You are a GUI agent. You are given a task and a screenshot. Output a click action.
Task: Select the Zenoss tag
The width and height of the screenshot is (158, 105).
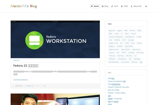coord(135,62)
